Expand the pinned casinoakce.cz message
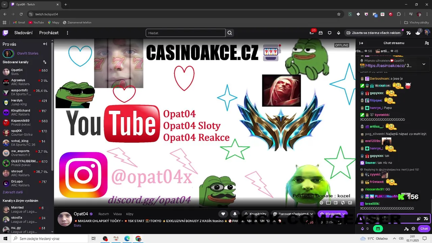The width and height of the screenshot is (432, 243). [424, 64]
